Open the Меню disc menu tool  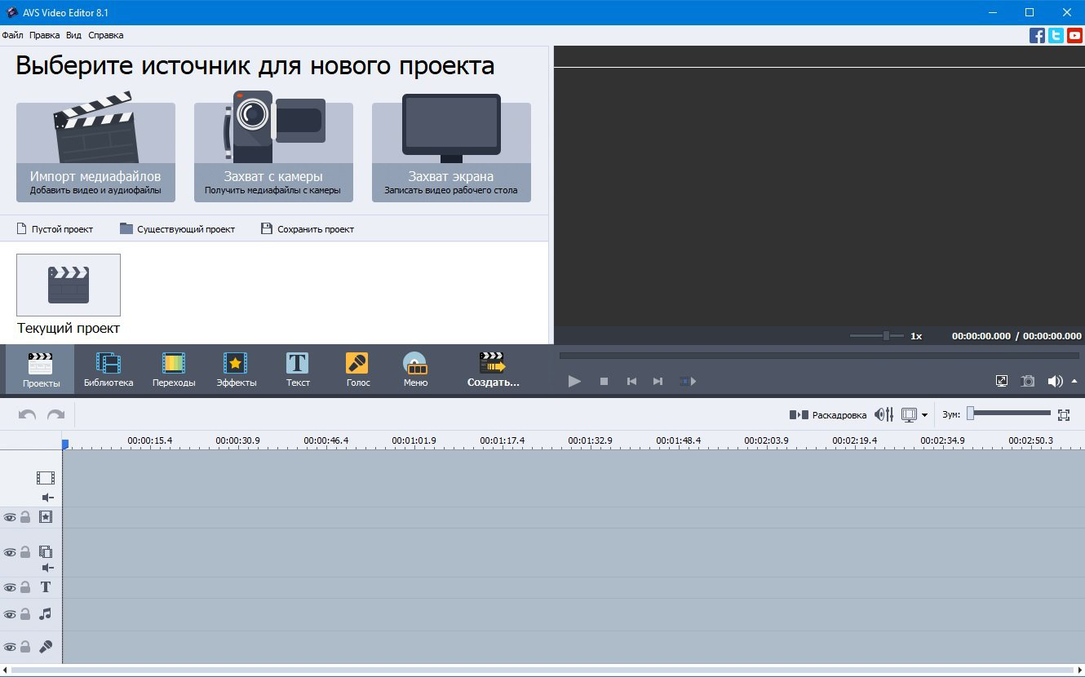coord(415,369)
